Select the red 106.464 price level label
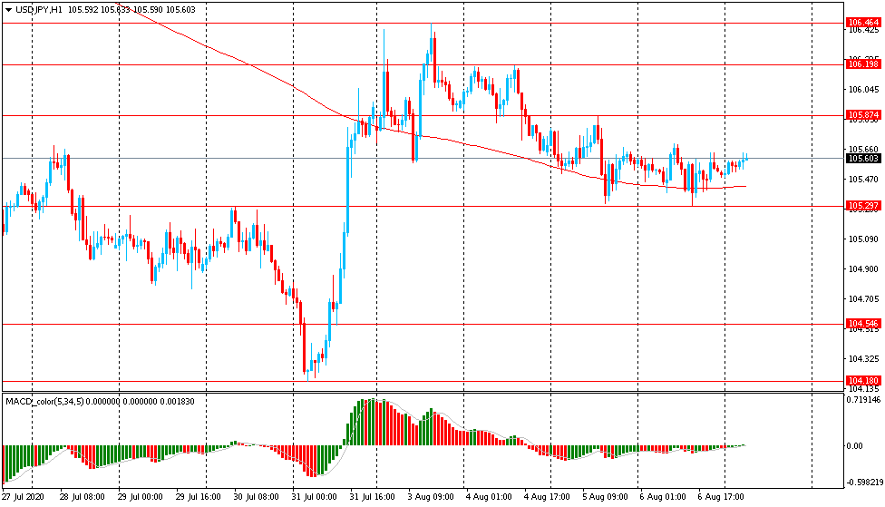885x507 pixels. [x=863, y=23]
